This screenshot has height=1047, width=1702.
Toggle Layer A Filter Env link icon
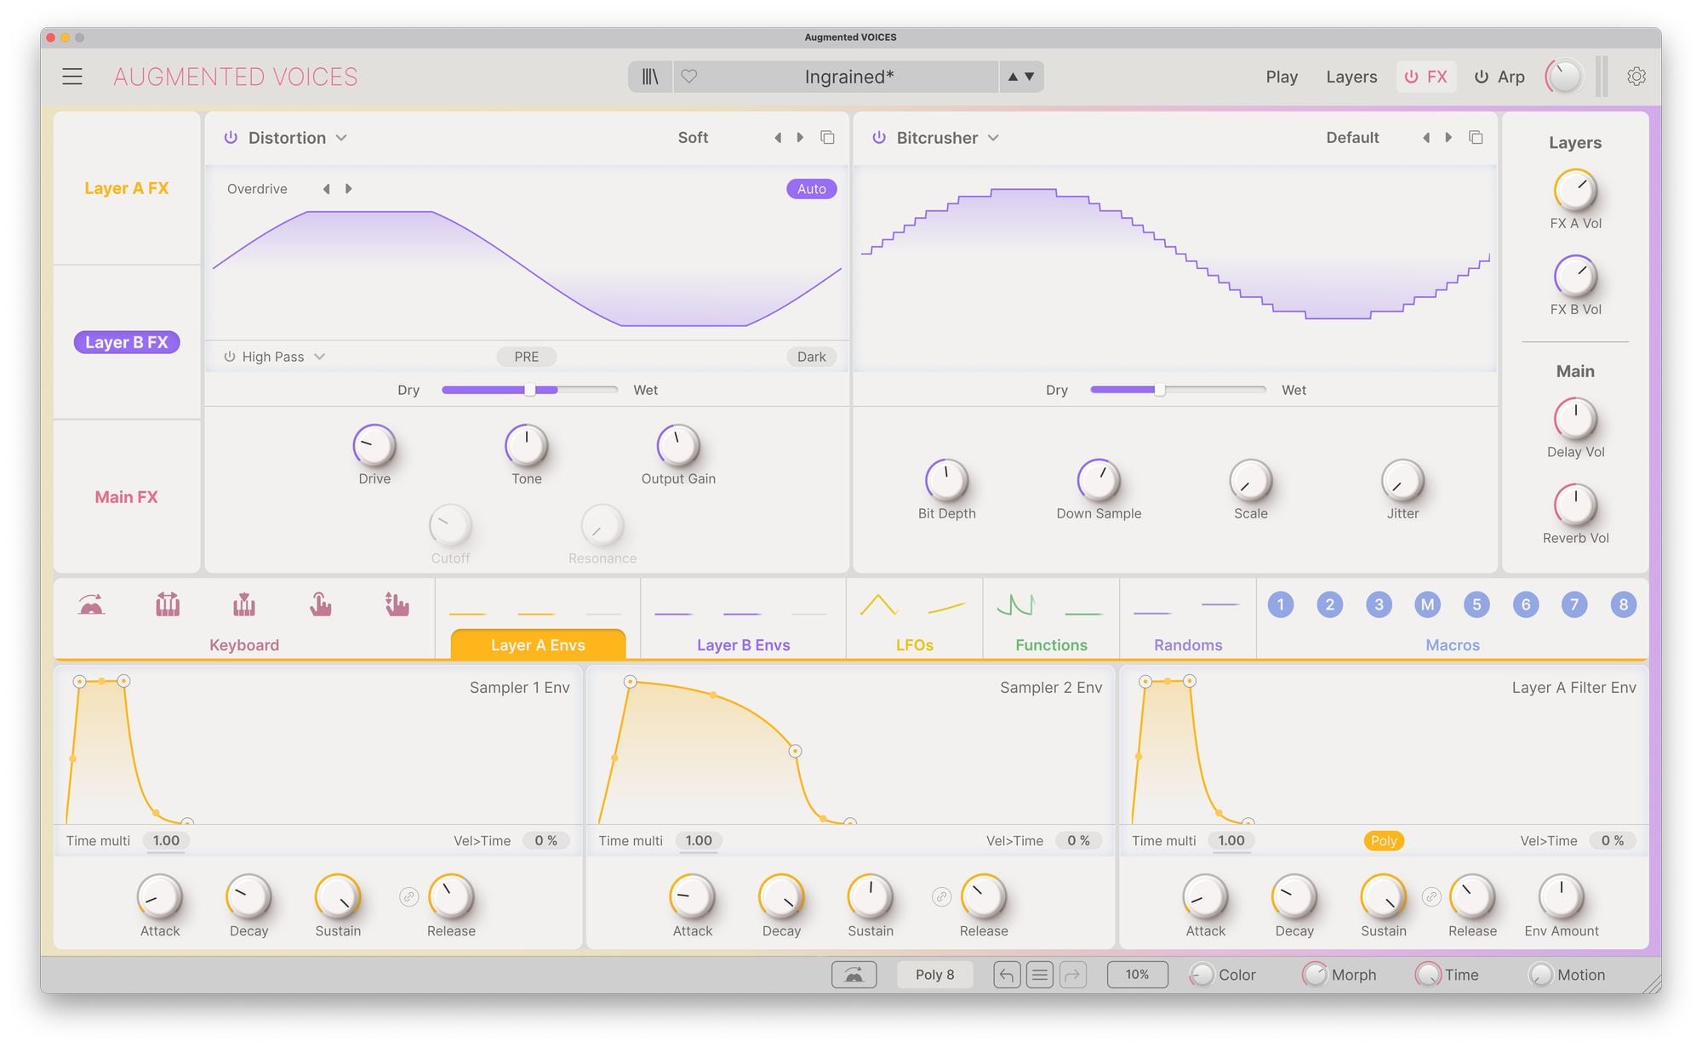pos(1431,897)
